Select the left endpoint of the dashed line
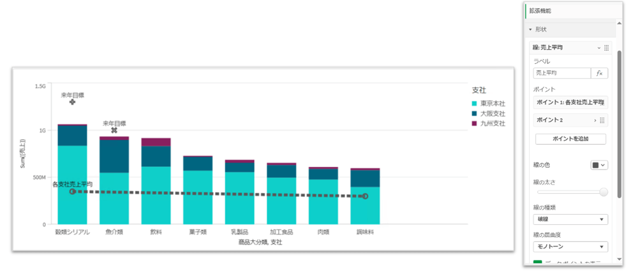Viewport: 638px width, 272px height. (x=72, y=191)
